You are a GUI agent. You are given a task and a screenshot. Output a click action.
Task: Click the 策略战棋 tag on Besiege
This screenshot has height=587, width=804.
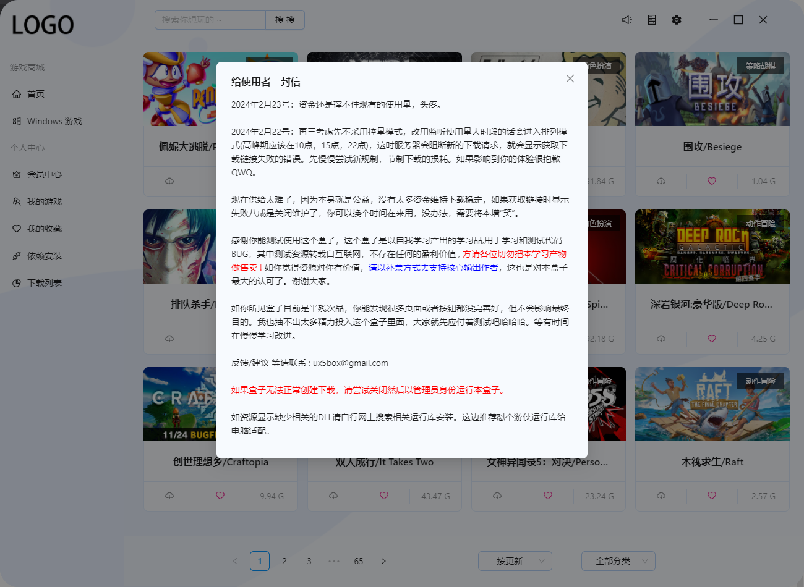pyautogui.click(x=761, y=65)
